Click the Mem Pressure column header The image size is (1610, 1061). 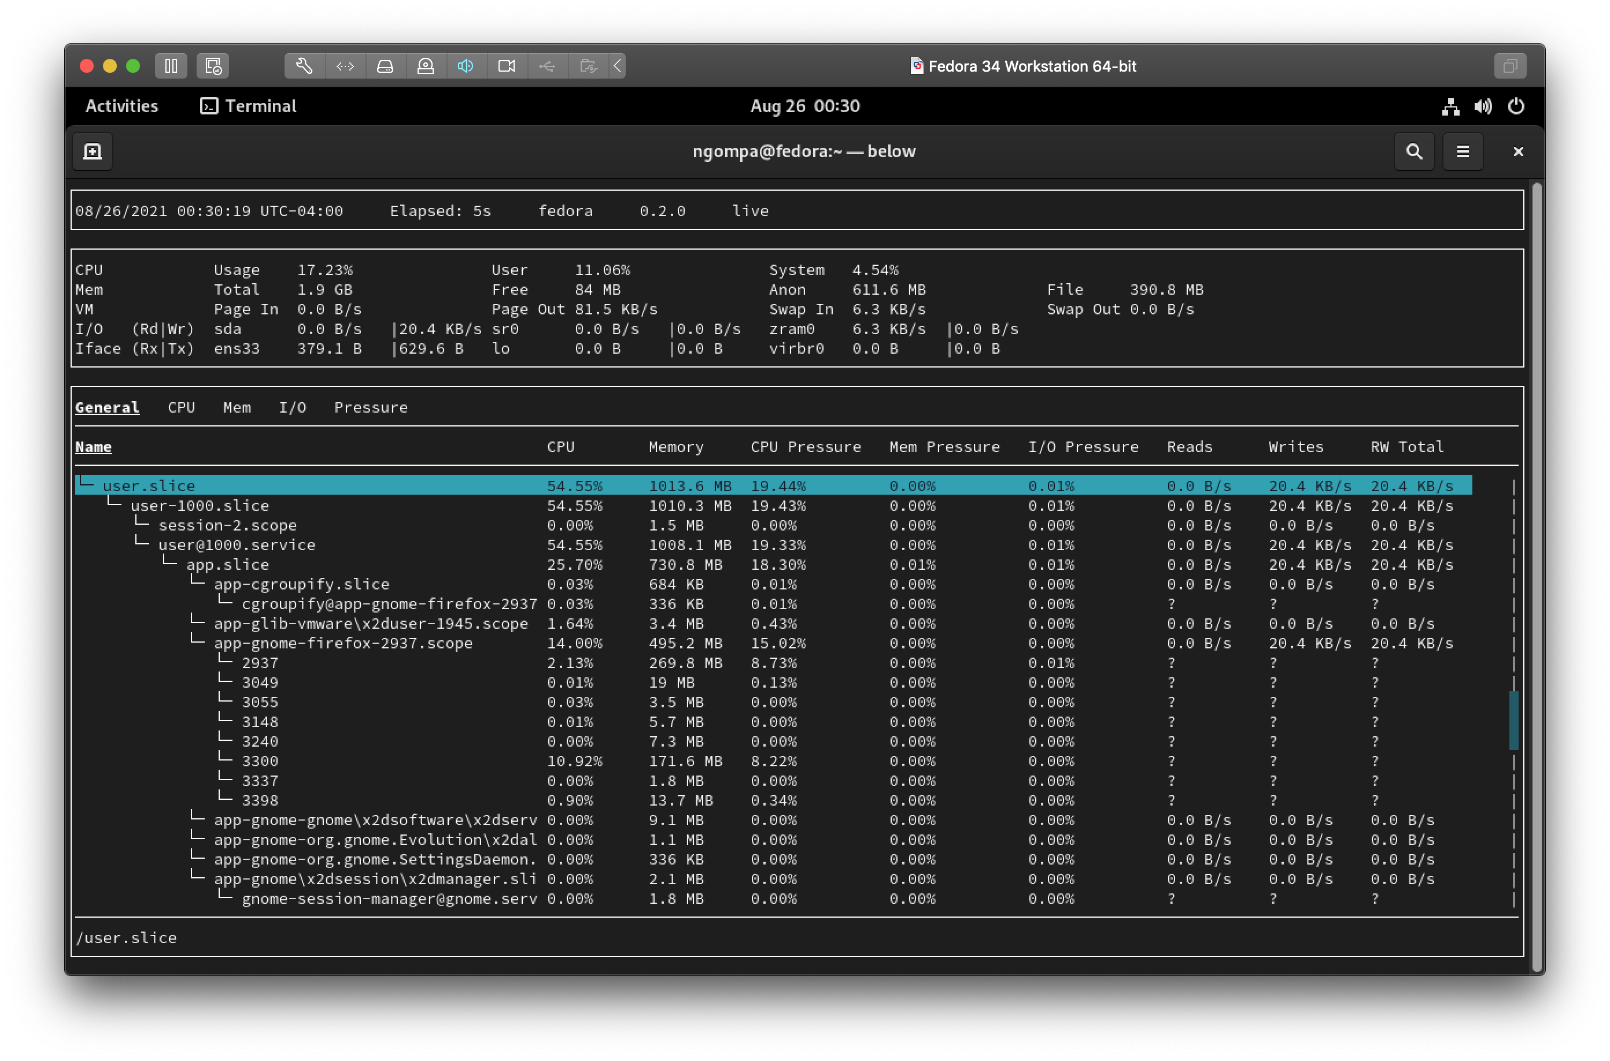(944, 447)
